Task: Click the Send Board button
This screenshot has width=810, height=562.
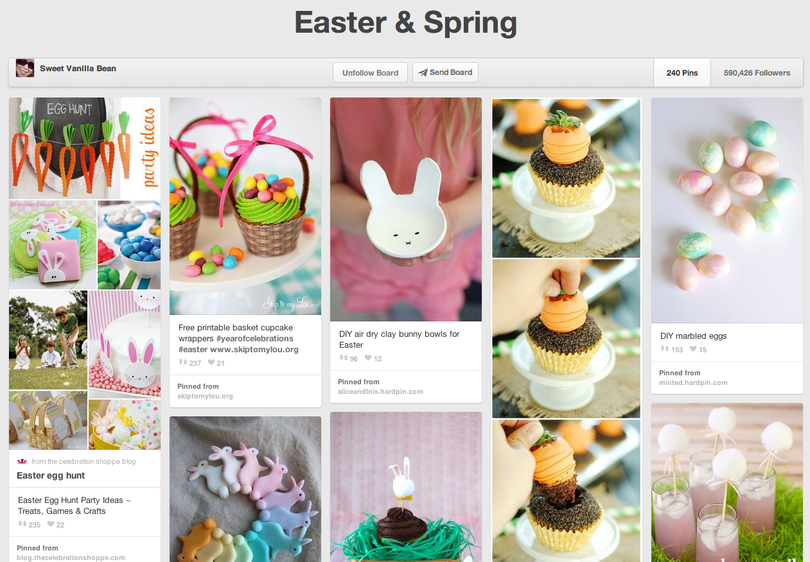Action: [x=445, y=72]
